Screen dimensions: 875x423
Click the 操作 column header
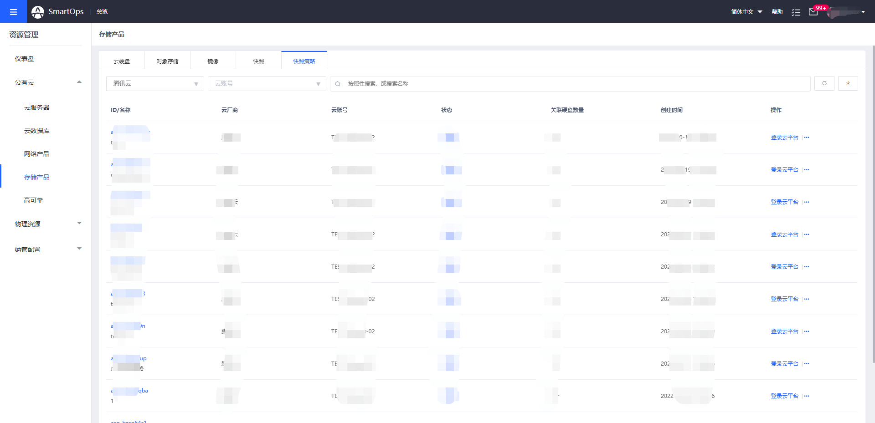tap(776, 110)
